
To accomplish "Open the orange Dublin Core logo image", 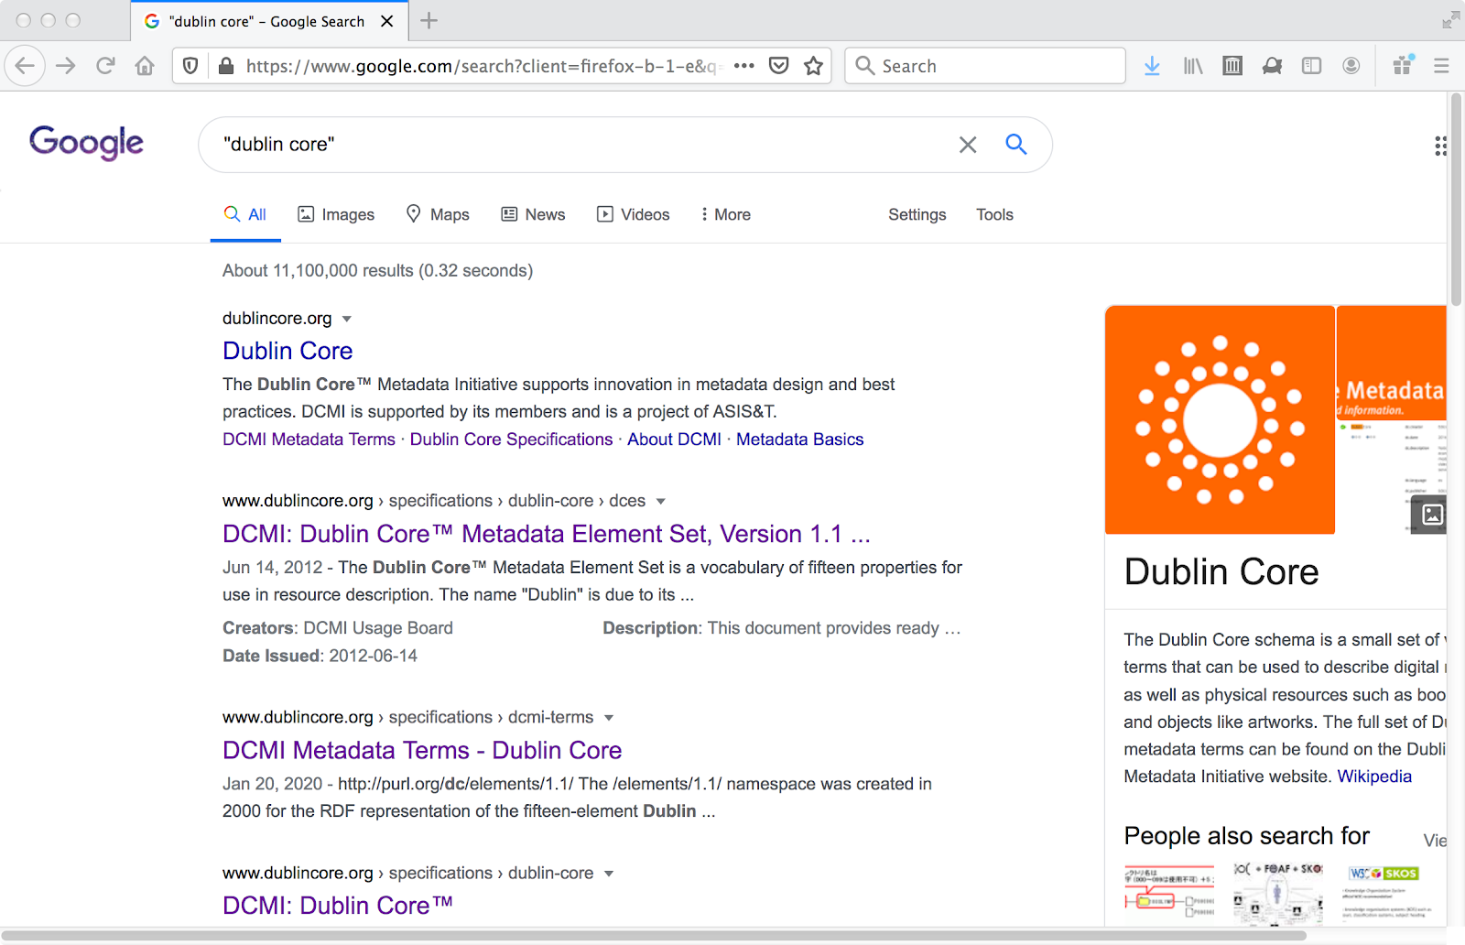I will pyautogui.click(x=1220, y=419).
